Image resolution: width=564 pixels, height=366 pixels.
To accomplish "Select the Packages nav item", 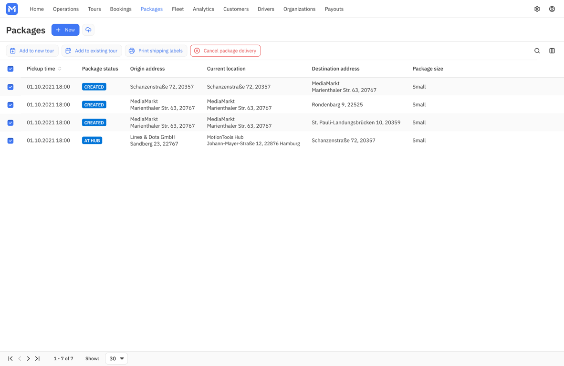I will click(x=151, y=9).
